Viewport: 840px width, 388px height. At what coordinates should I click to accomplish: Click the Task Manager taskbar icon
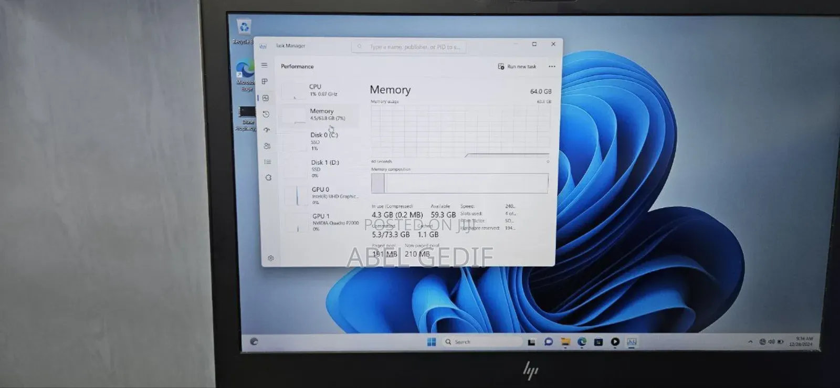[632, 342]
